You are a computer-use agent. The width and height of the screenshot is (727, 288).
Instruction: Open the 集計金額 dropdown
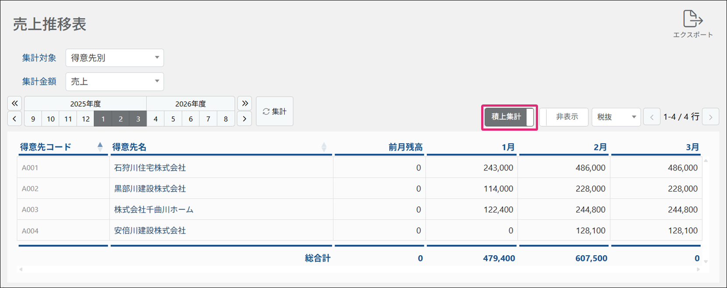click(x=115, y=81)
